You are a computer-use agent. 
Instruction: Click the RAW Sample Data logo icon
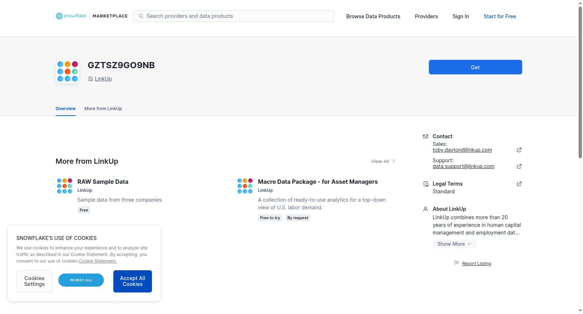(x=64, y=186)
